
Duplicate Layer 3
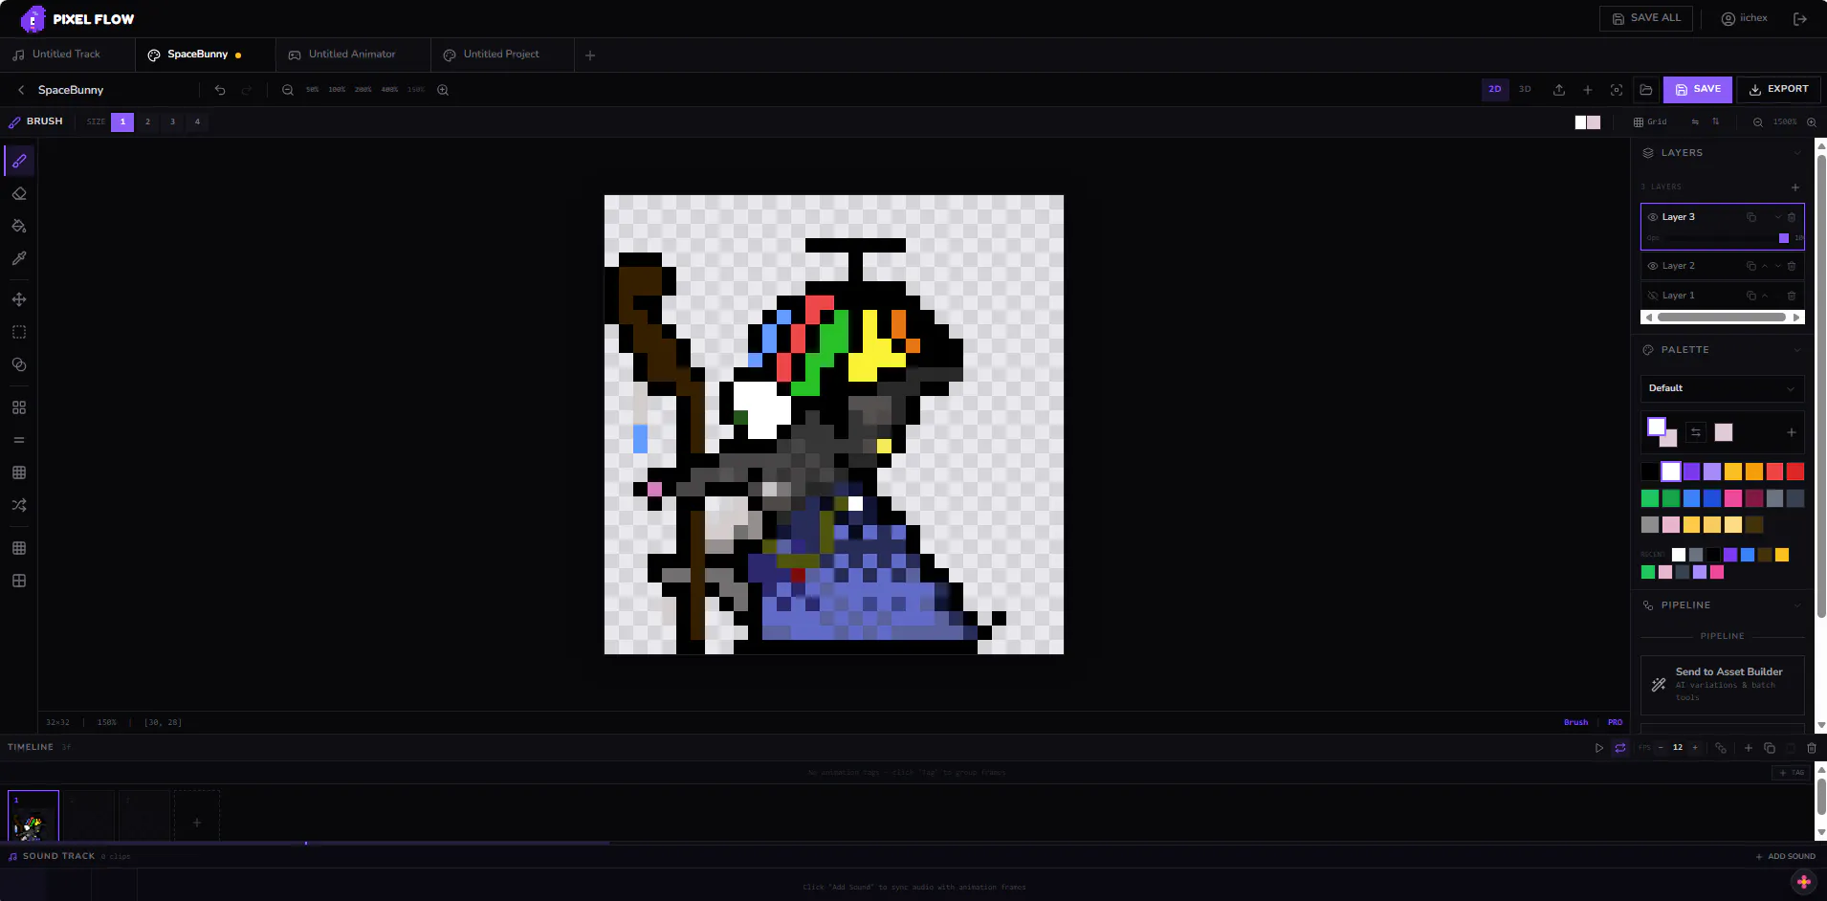[1751, 217]
